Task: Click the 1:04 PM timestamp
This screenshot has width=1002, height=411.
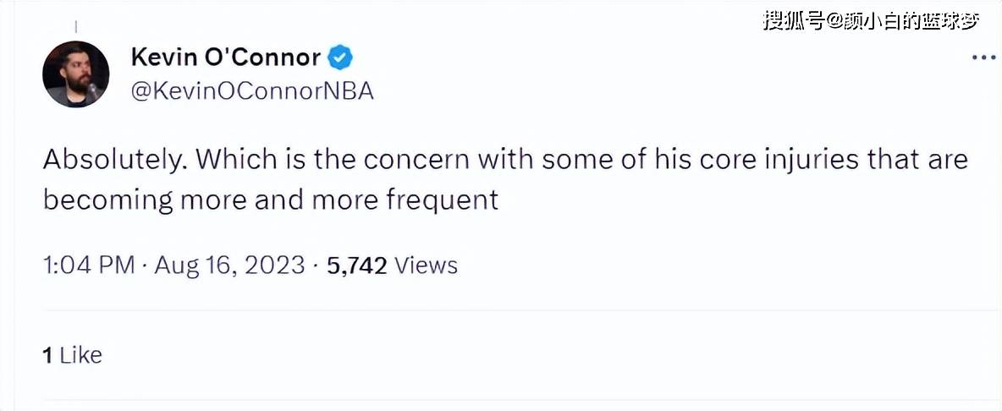Action: (88, 265)
